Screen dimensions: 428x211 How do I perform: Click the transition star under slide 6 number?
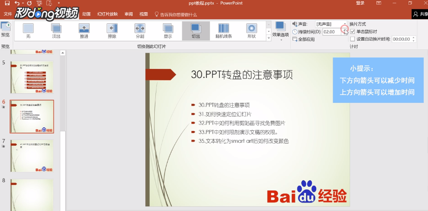click(4, 107)
